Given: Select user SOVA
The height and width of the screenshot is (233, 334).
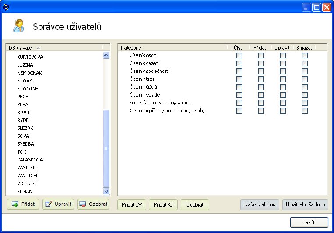Looking at the screenshot, I should pos(23,136).
